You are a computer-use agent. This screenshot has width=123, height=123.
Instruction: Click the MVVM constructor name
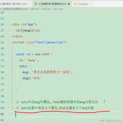(x=46, y=54)
